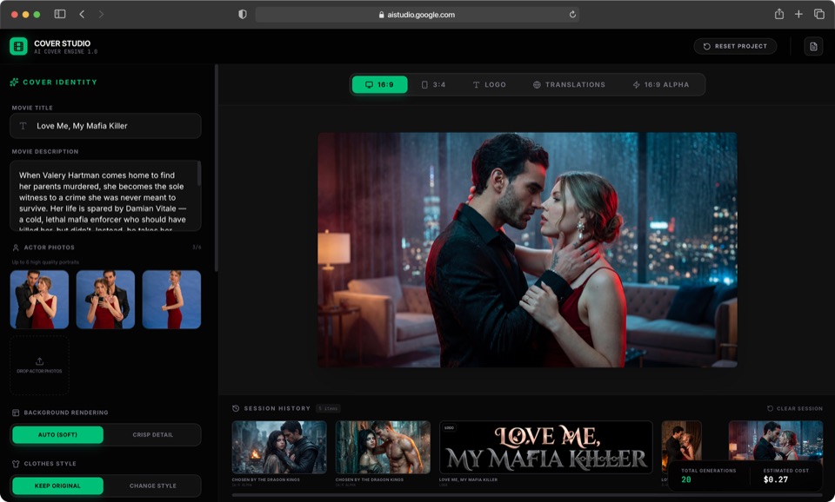The image size is (835, 502).
Task: Click the Drop Actor Photos upload area
Action: (x=39, y=366)
